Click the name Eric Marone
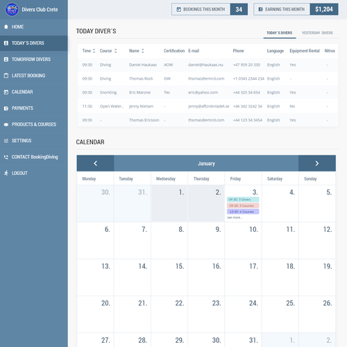347x347 pixels. click(x=139, y=92)
